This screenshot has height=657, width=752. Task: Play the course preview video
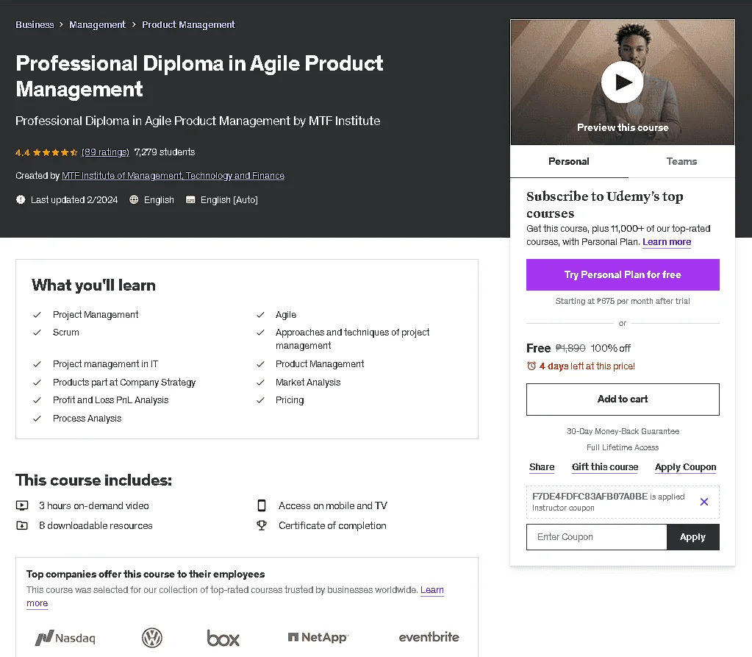pos(622,82)
